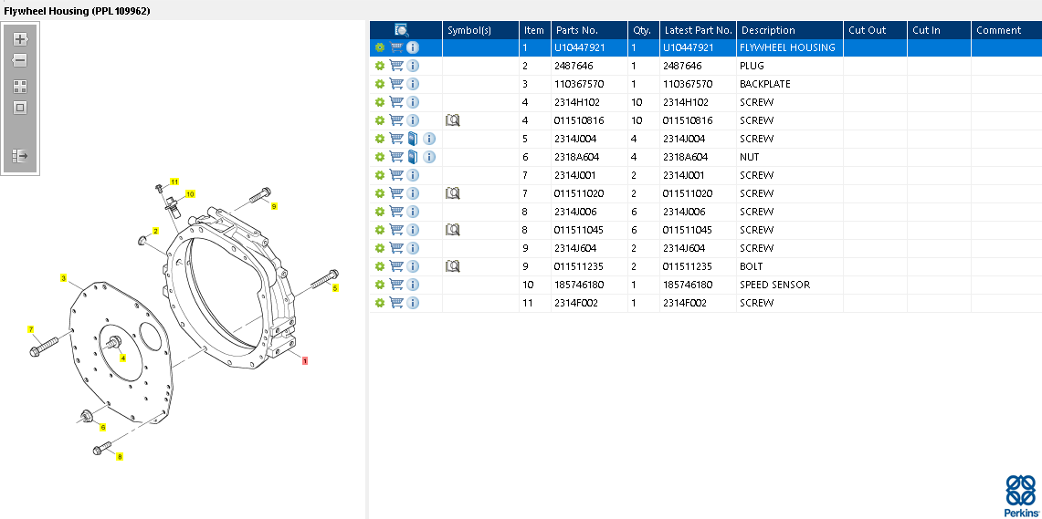Screen dimensions: 1042x519
Task: Click Parts No. cell 011511045
Action: pyautogui.click(x=589, y=230)
